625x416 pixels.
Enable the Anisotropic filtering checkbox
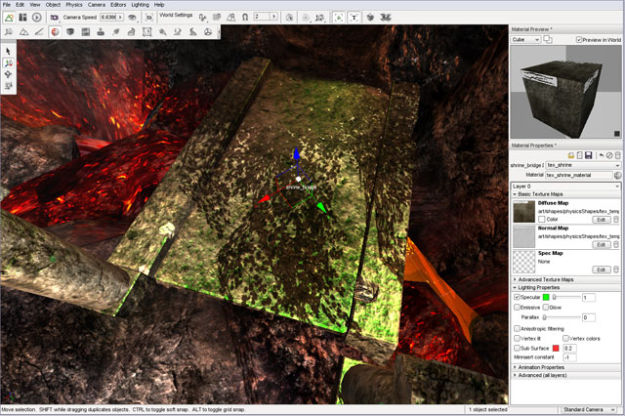(517, 328)
